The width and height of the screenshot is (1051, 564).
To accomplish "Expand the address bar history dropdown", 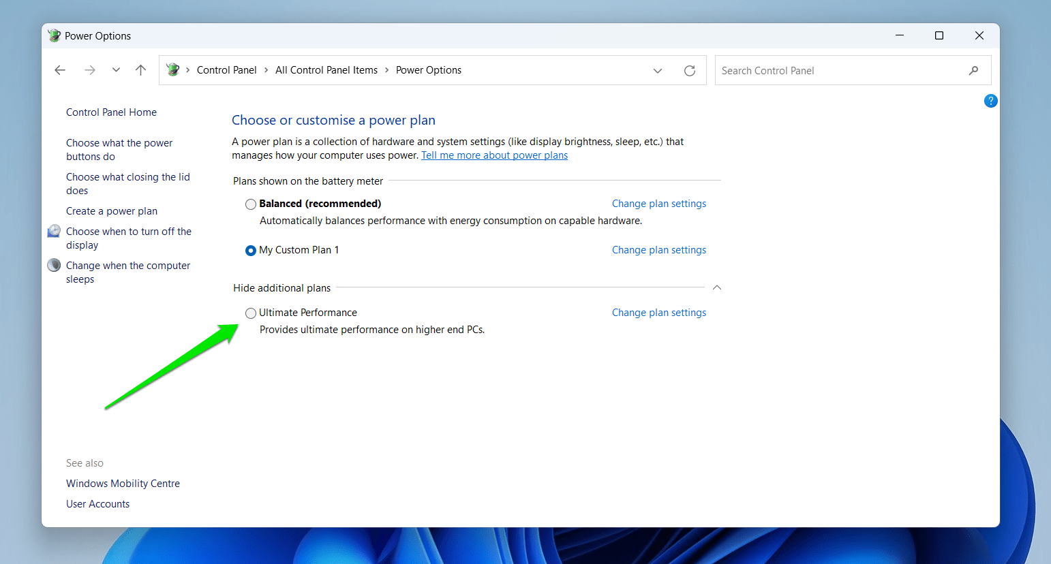I will tap(657, 71).
